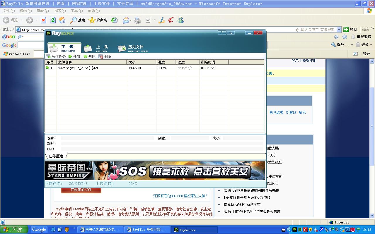Click the 免费注册 link on the page
375x234 pixels.
(309, 61)
